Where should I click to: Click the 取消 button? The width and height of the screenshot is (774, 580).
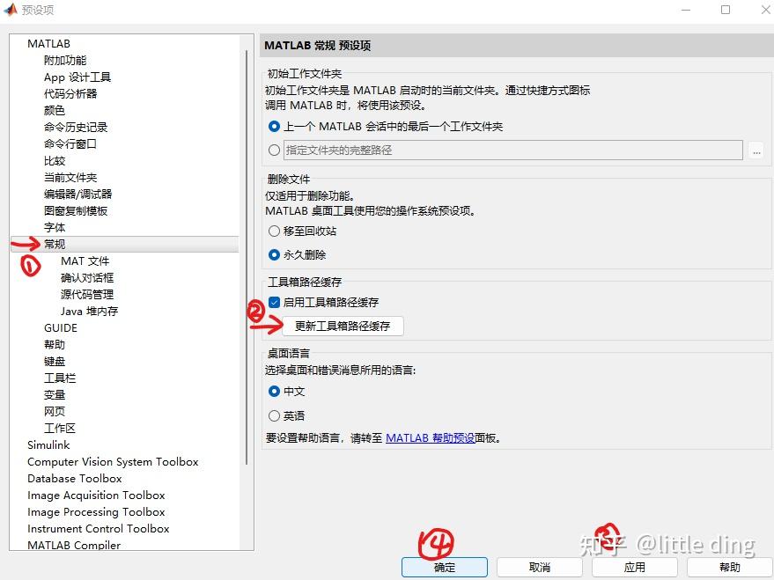pyautogui.click(x=538, y=567)
